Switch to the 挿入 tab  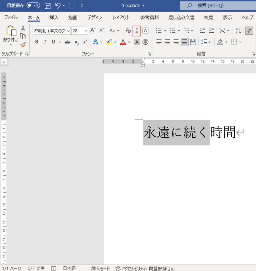point(54,17)
